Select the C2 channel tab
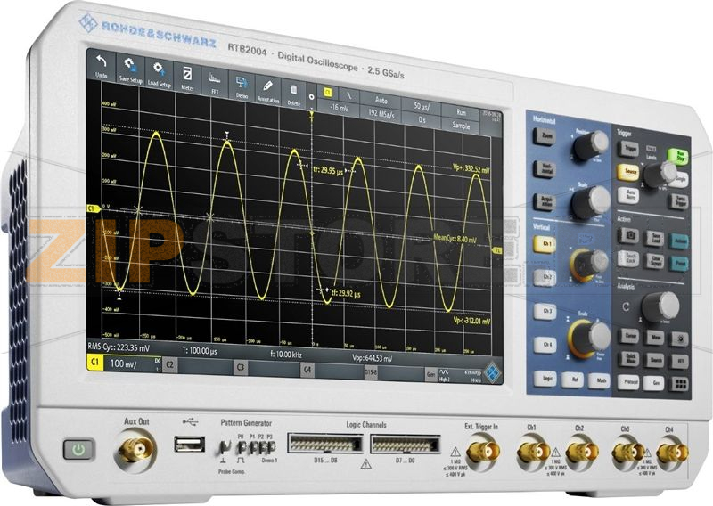Image resolution: width=713 pixels, height=506 pixels. click(169, 364)
